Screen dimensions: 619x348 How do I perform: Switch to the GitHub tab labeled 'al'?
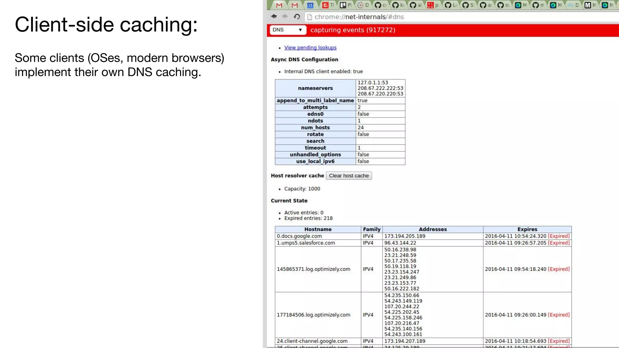[x=416, y=5]
